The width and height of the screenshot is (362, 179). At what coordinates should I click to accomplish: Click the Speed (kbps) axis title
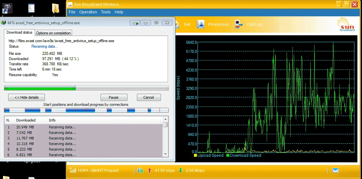click(178, 88)
